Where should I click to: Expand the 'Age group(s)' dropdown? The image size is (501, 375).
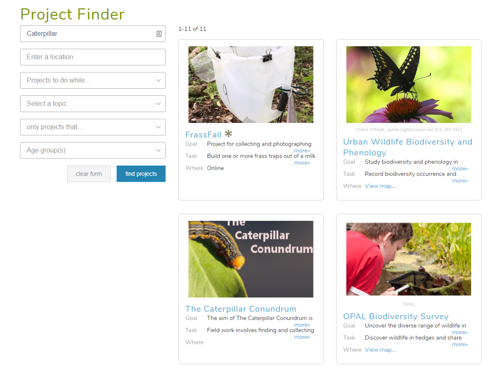pyautogui.click(x=93, y=150)
